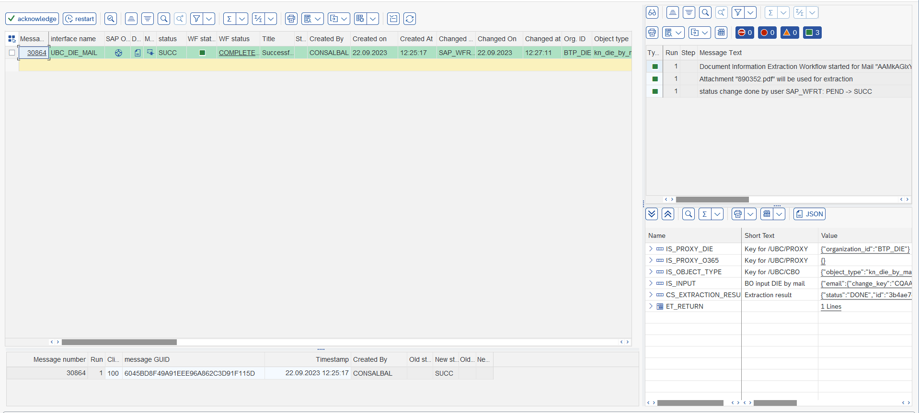Collapse all nodes with double-up chevron

point(668,214)
